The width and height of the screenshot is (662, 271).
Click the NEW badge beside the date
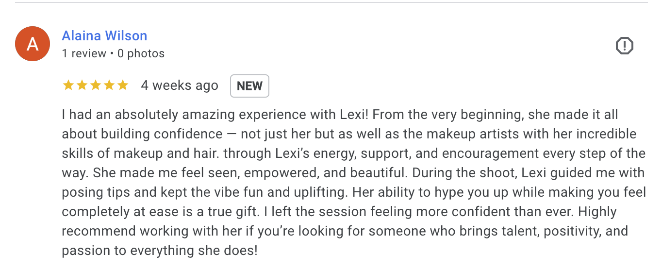(249, 86)
